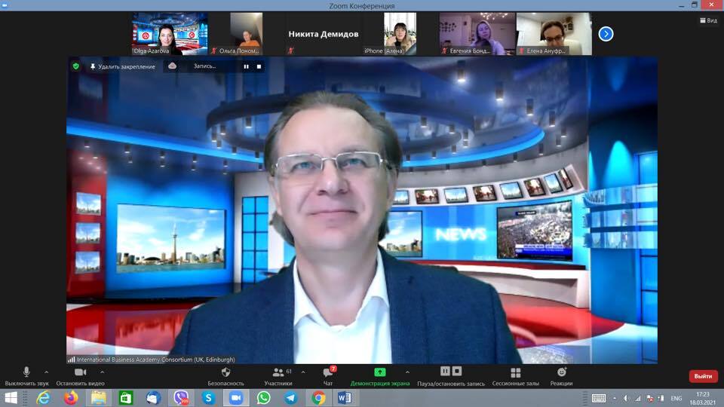The height and width of the screenshot is (407, 724).
Task: Open the Реакции reactions menu
Action: [x=562, y=372]
